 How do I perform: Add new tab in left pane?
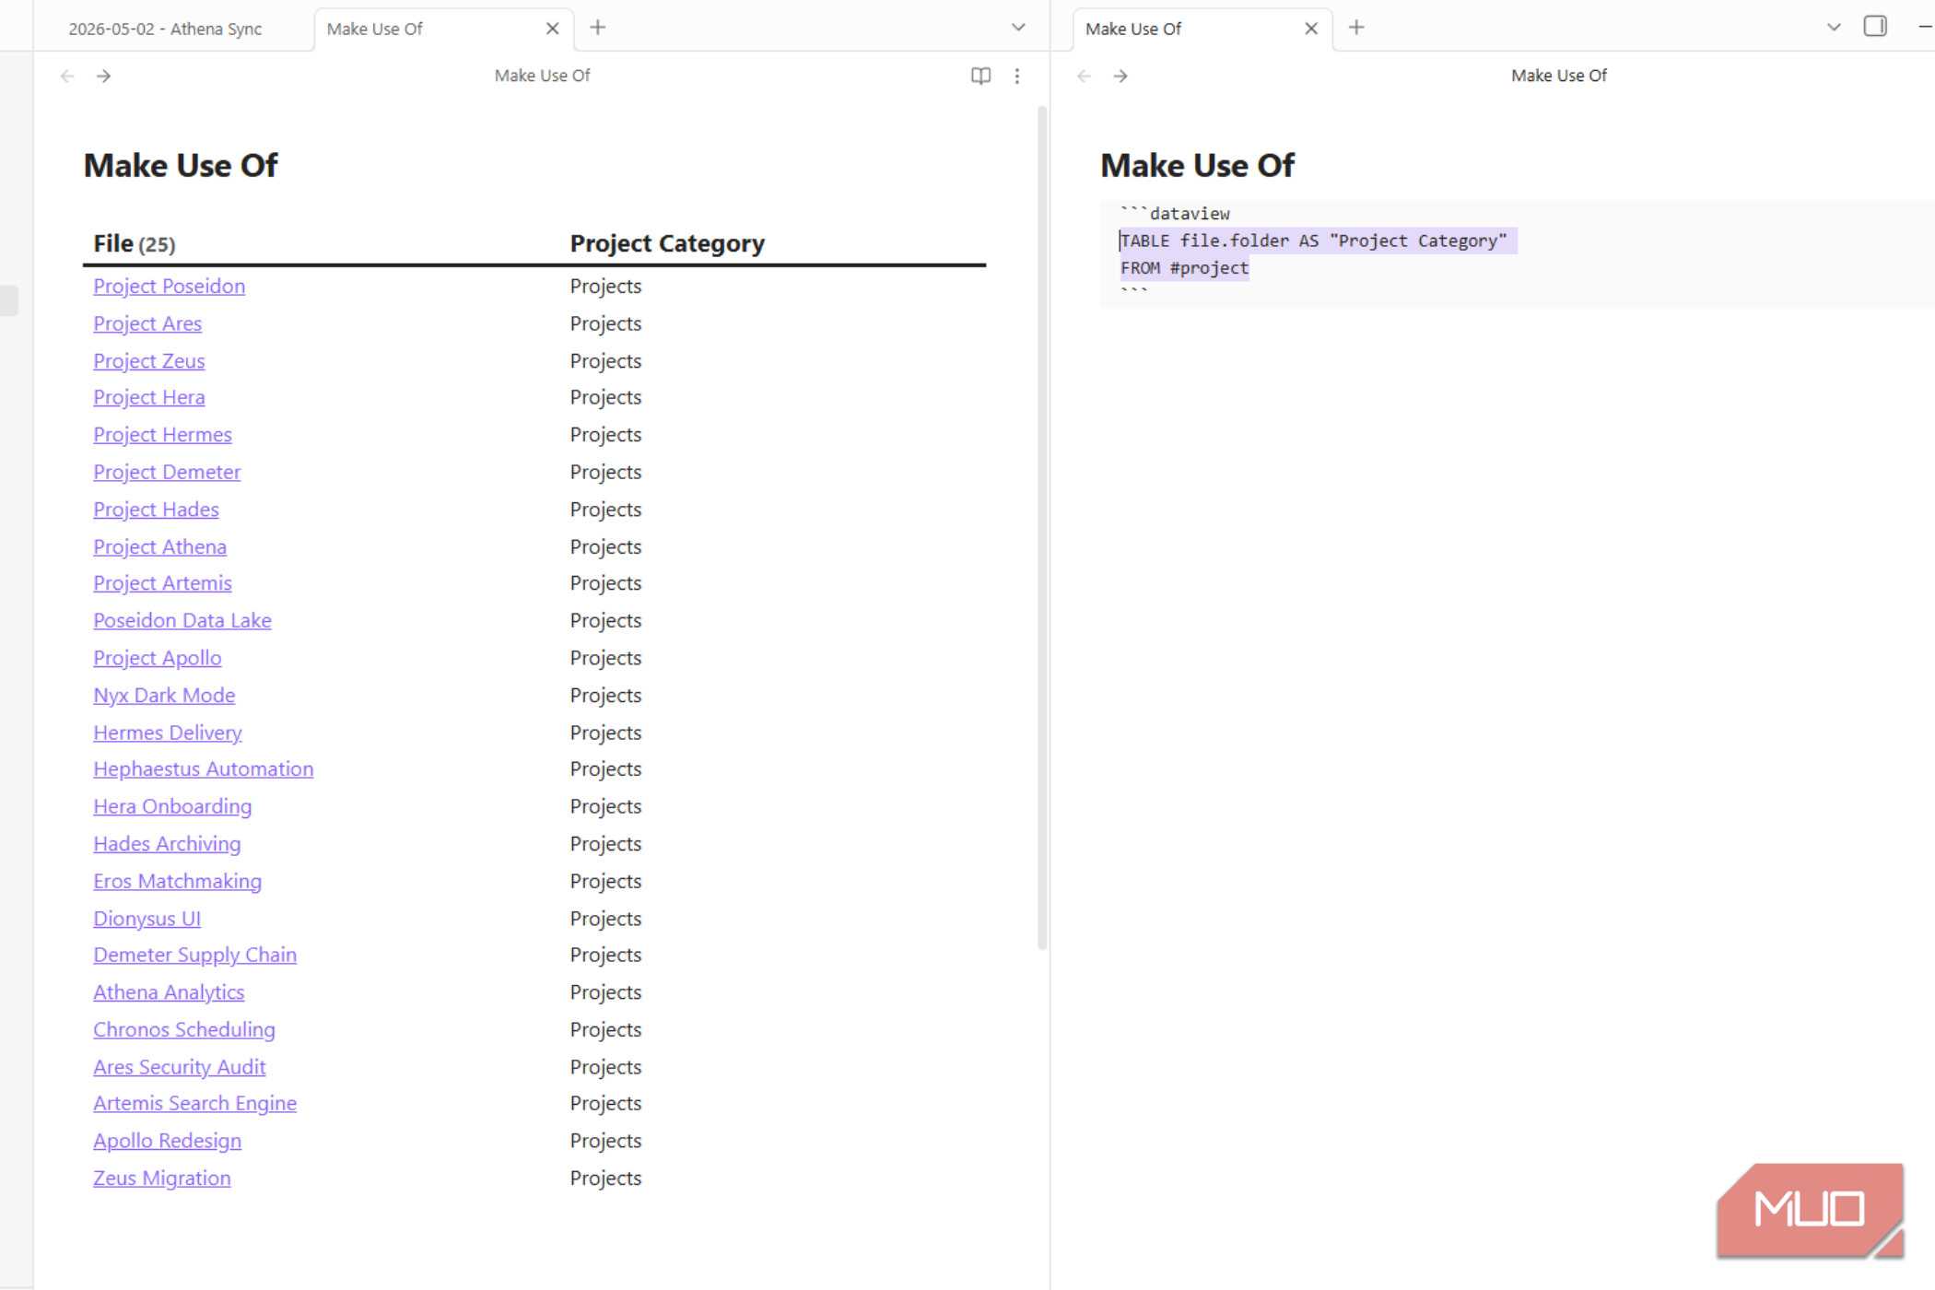coord(598,28)
